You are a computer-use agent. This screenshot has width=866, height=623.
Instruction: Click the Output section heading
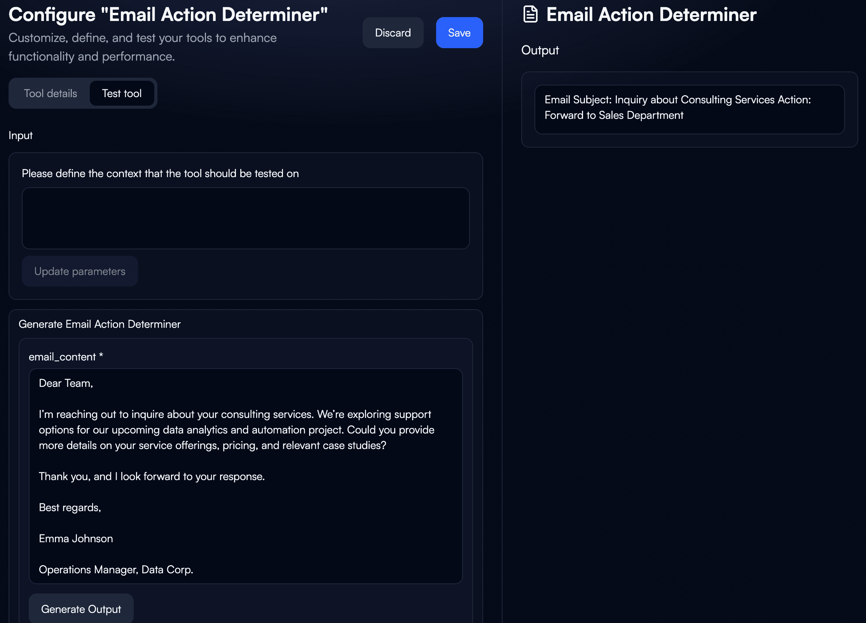point(540,50)
